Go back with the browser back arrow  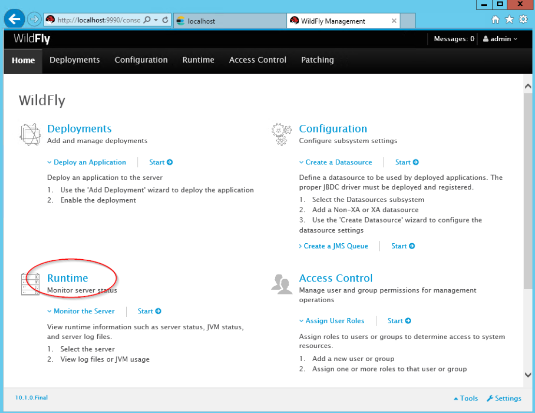point(15,20)
